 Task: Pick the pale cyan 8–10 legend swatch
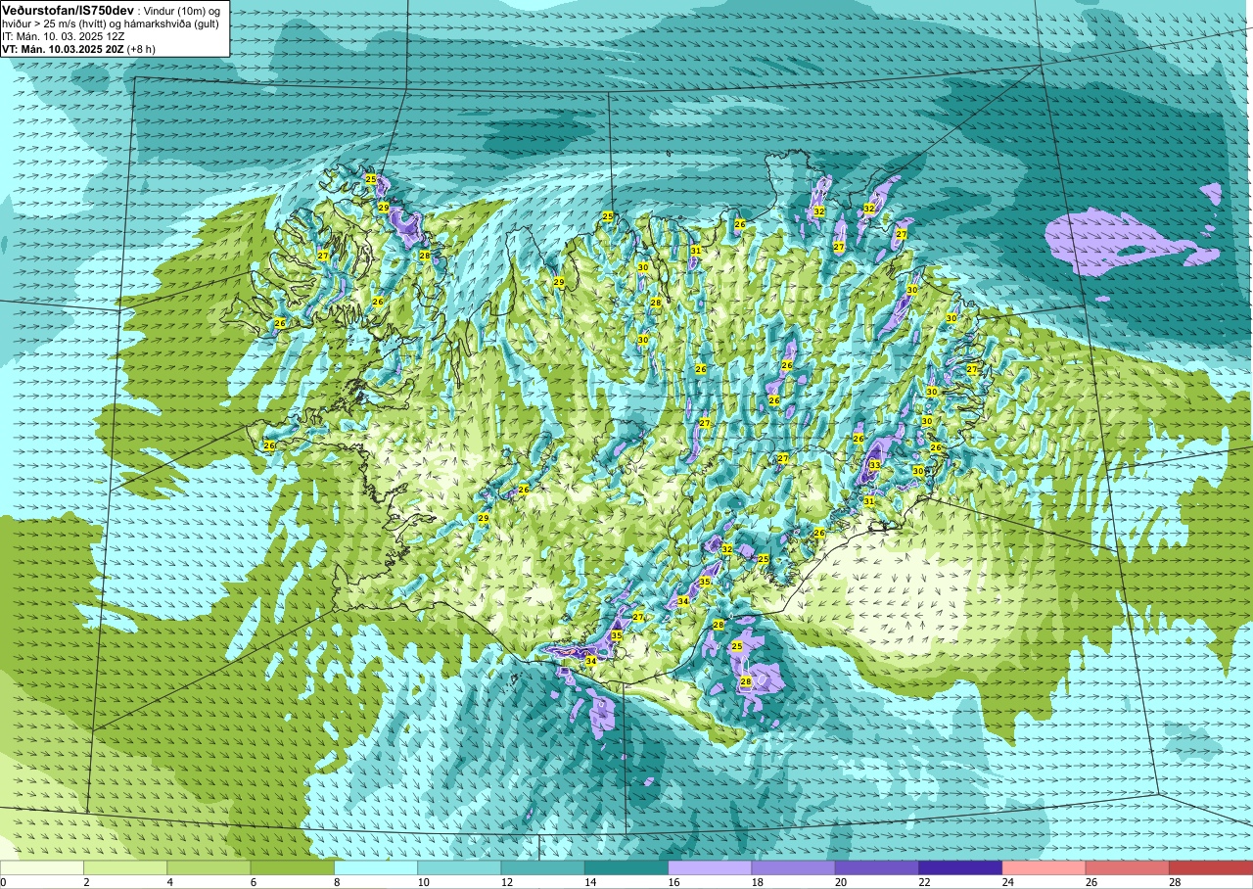point(376,867)
